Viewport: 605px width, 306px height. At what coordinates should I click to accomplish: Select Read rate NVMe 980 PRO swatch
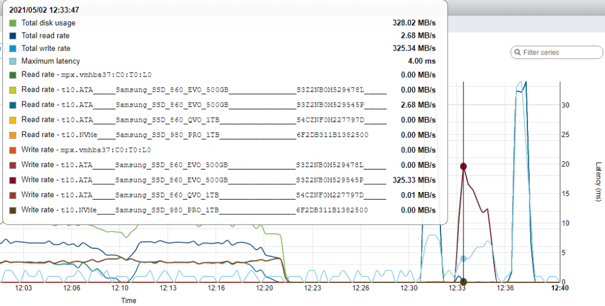coord(13,135)
